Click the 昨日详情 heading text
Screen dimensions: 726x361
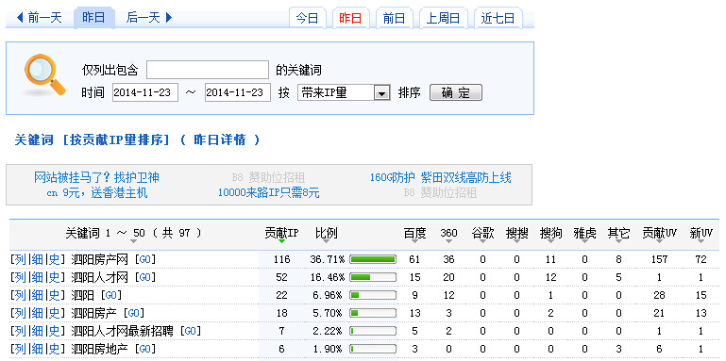[220, 140]
